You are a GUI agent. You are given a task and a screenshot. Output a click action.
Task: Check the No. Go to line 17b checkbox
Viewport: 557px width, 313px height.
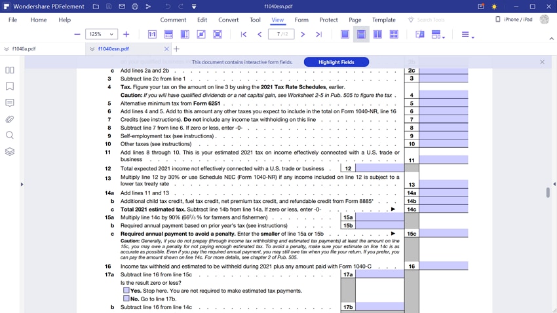point(126,299)
